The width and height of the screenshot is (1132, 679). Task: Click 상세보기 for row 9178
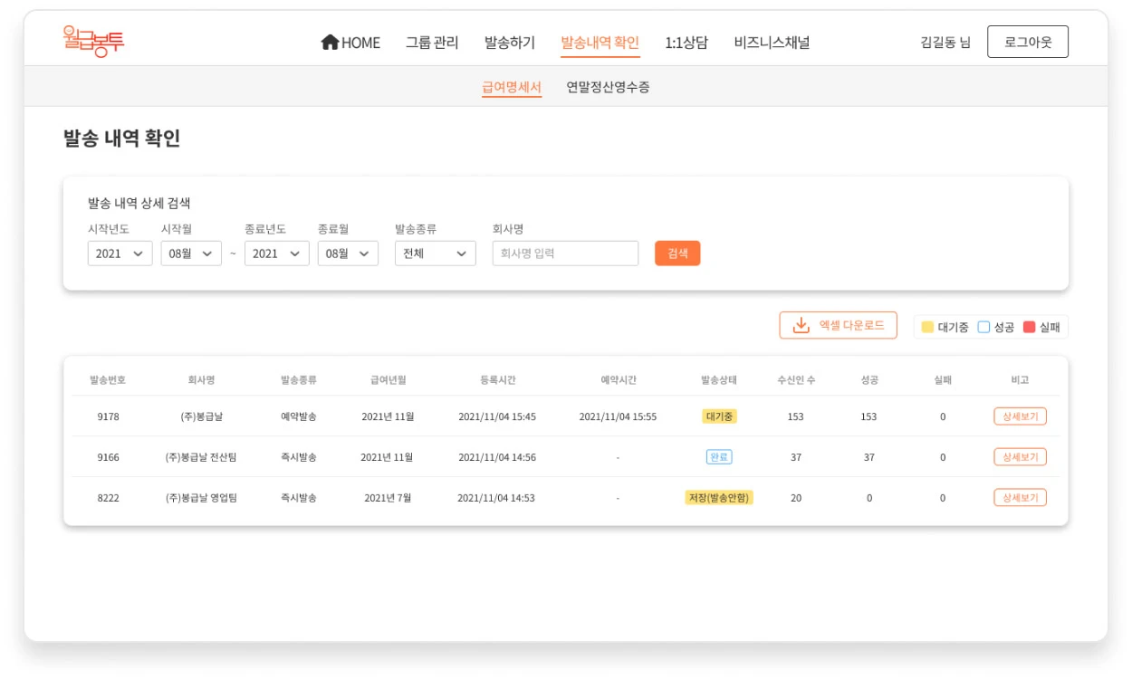pos(1020,416)
